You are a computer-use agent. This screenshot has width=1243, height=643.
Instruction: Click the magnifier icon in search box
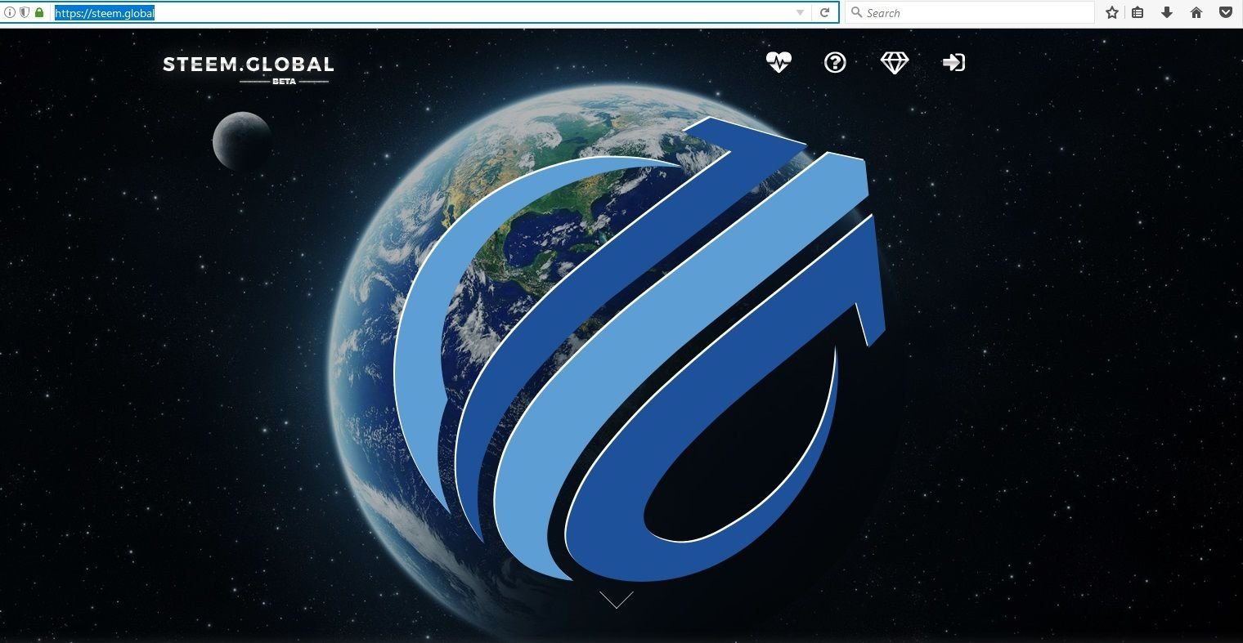pos(856,12)
